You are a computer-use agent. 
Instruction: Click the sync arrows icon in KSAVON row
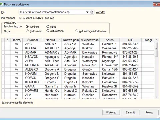pos(16,57)
